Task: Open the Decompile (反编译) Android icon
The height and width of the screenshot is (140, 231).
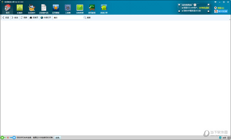Action: click(20, 9)
